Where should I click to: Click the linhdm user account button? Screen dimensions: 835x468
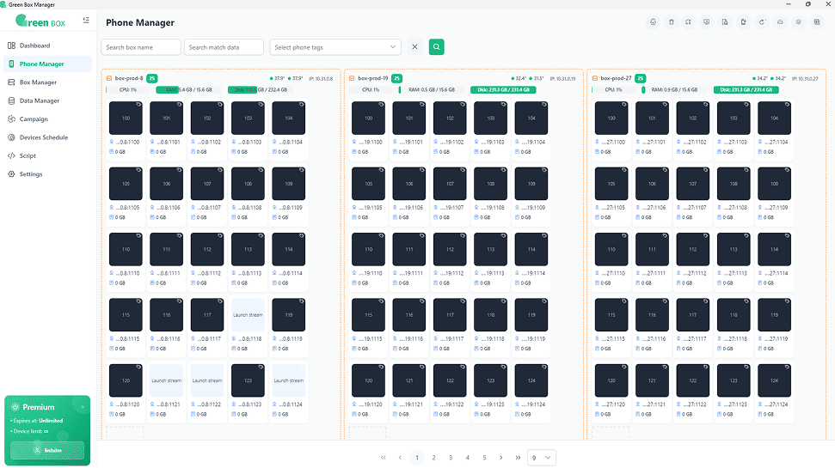point(47,450)
